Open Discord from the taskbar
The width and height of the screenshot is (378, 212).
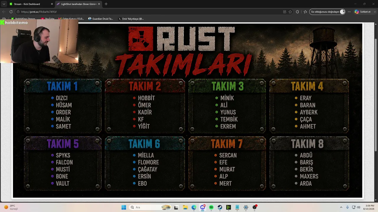pyautogui.click(x=203, y=207)
